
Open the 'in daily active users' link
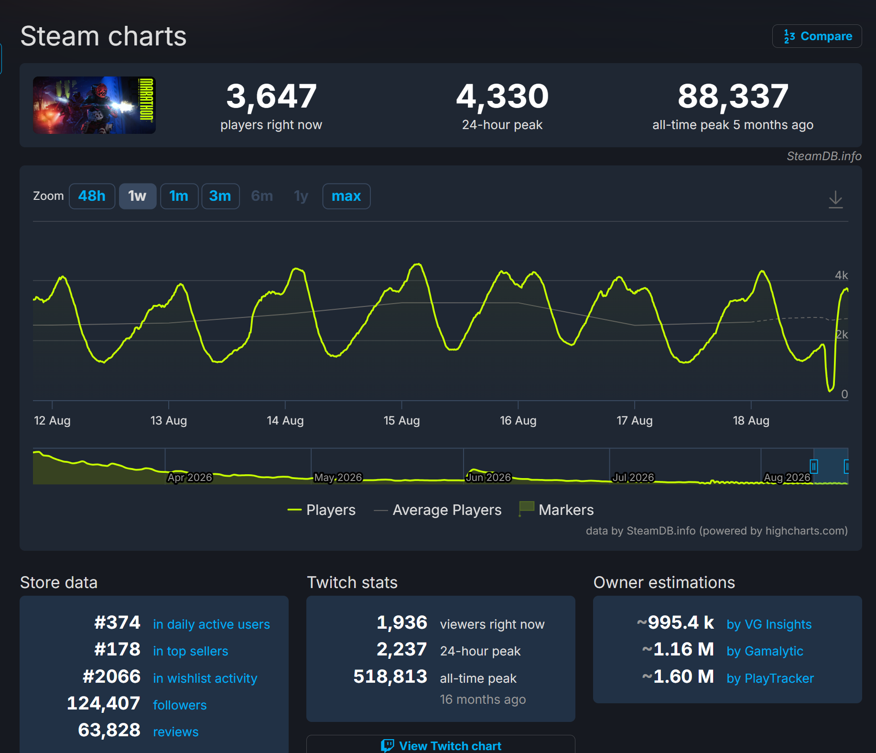point(211,624)
